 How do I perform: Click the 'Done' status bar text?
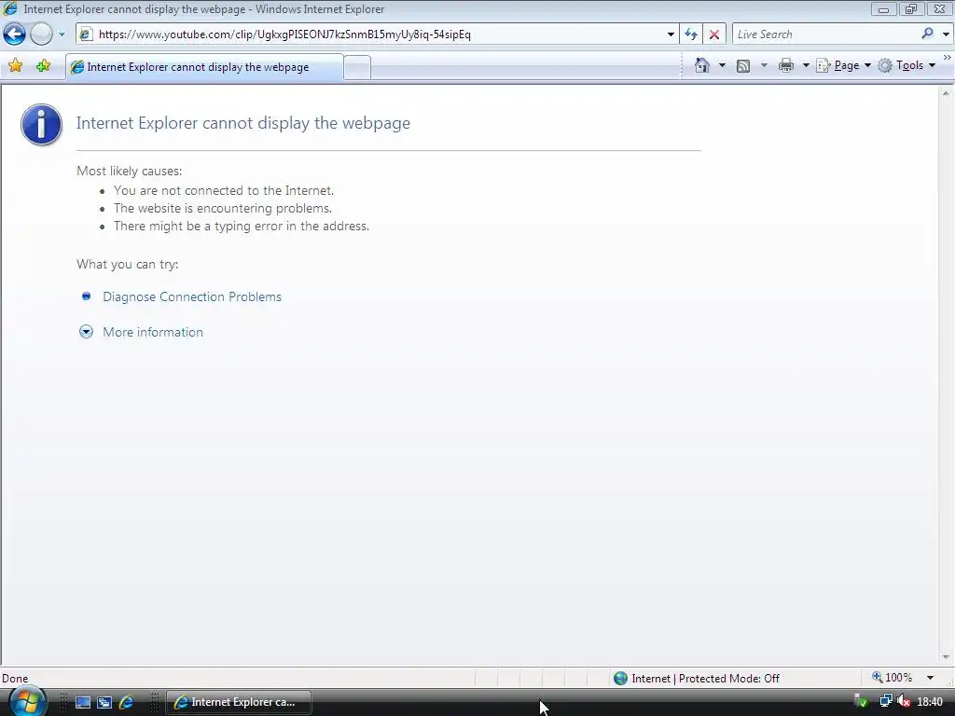(15, 679)
